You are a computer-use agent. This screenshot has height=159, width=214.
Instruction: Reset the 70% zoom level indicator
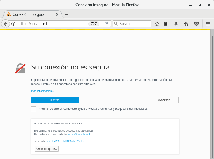point(94,24)
